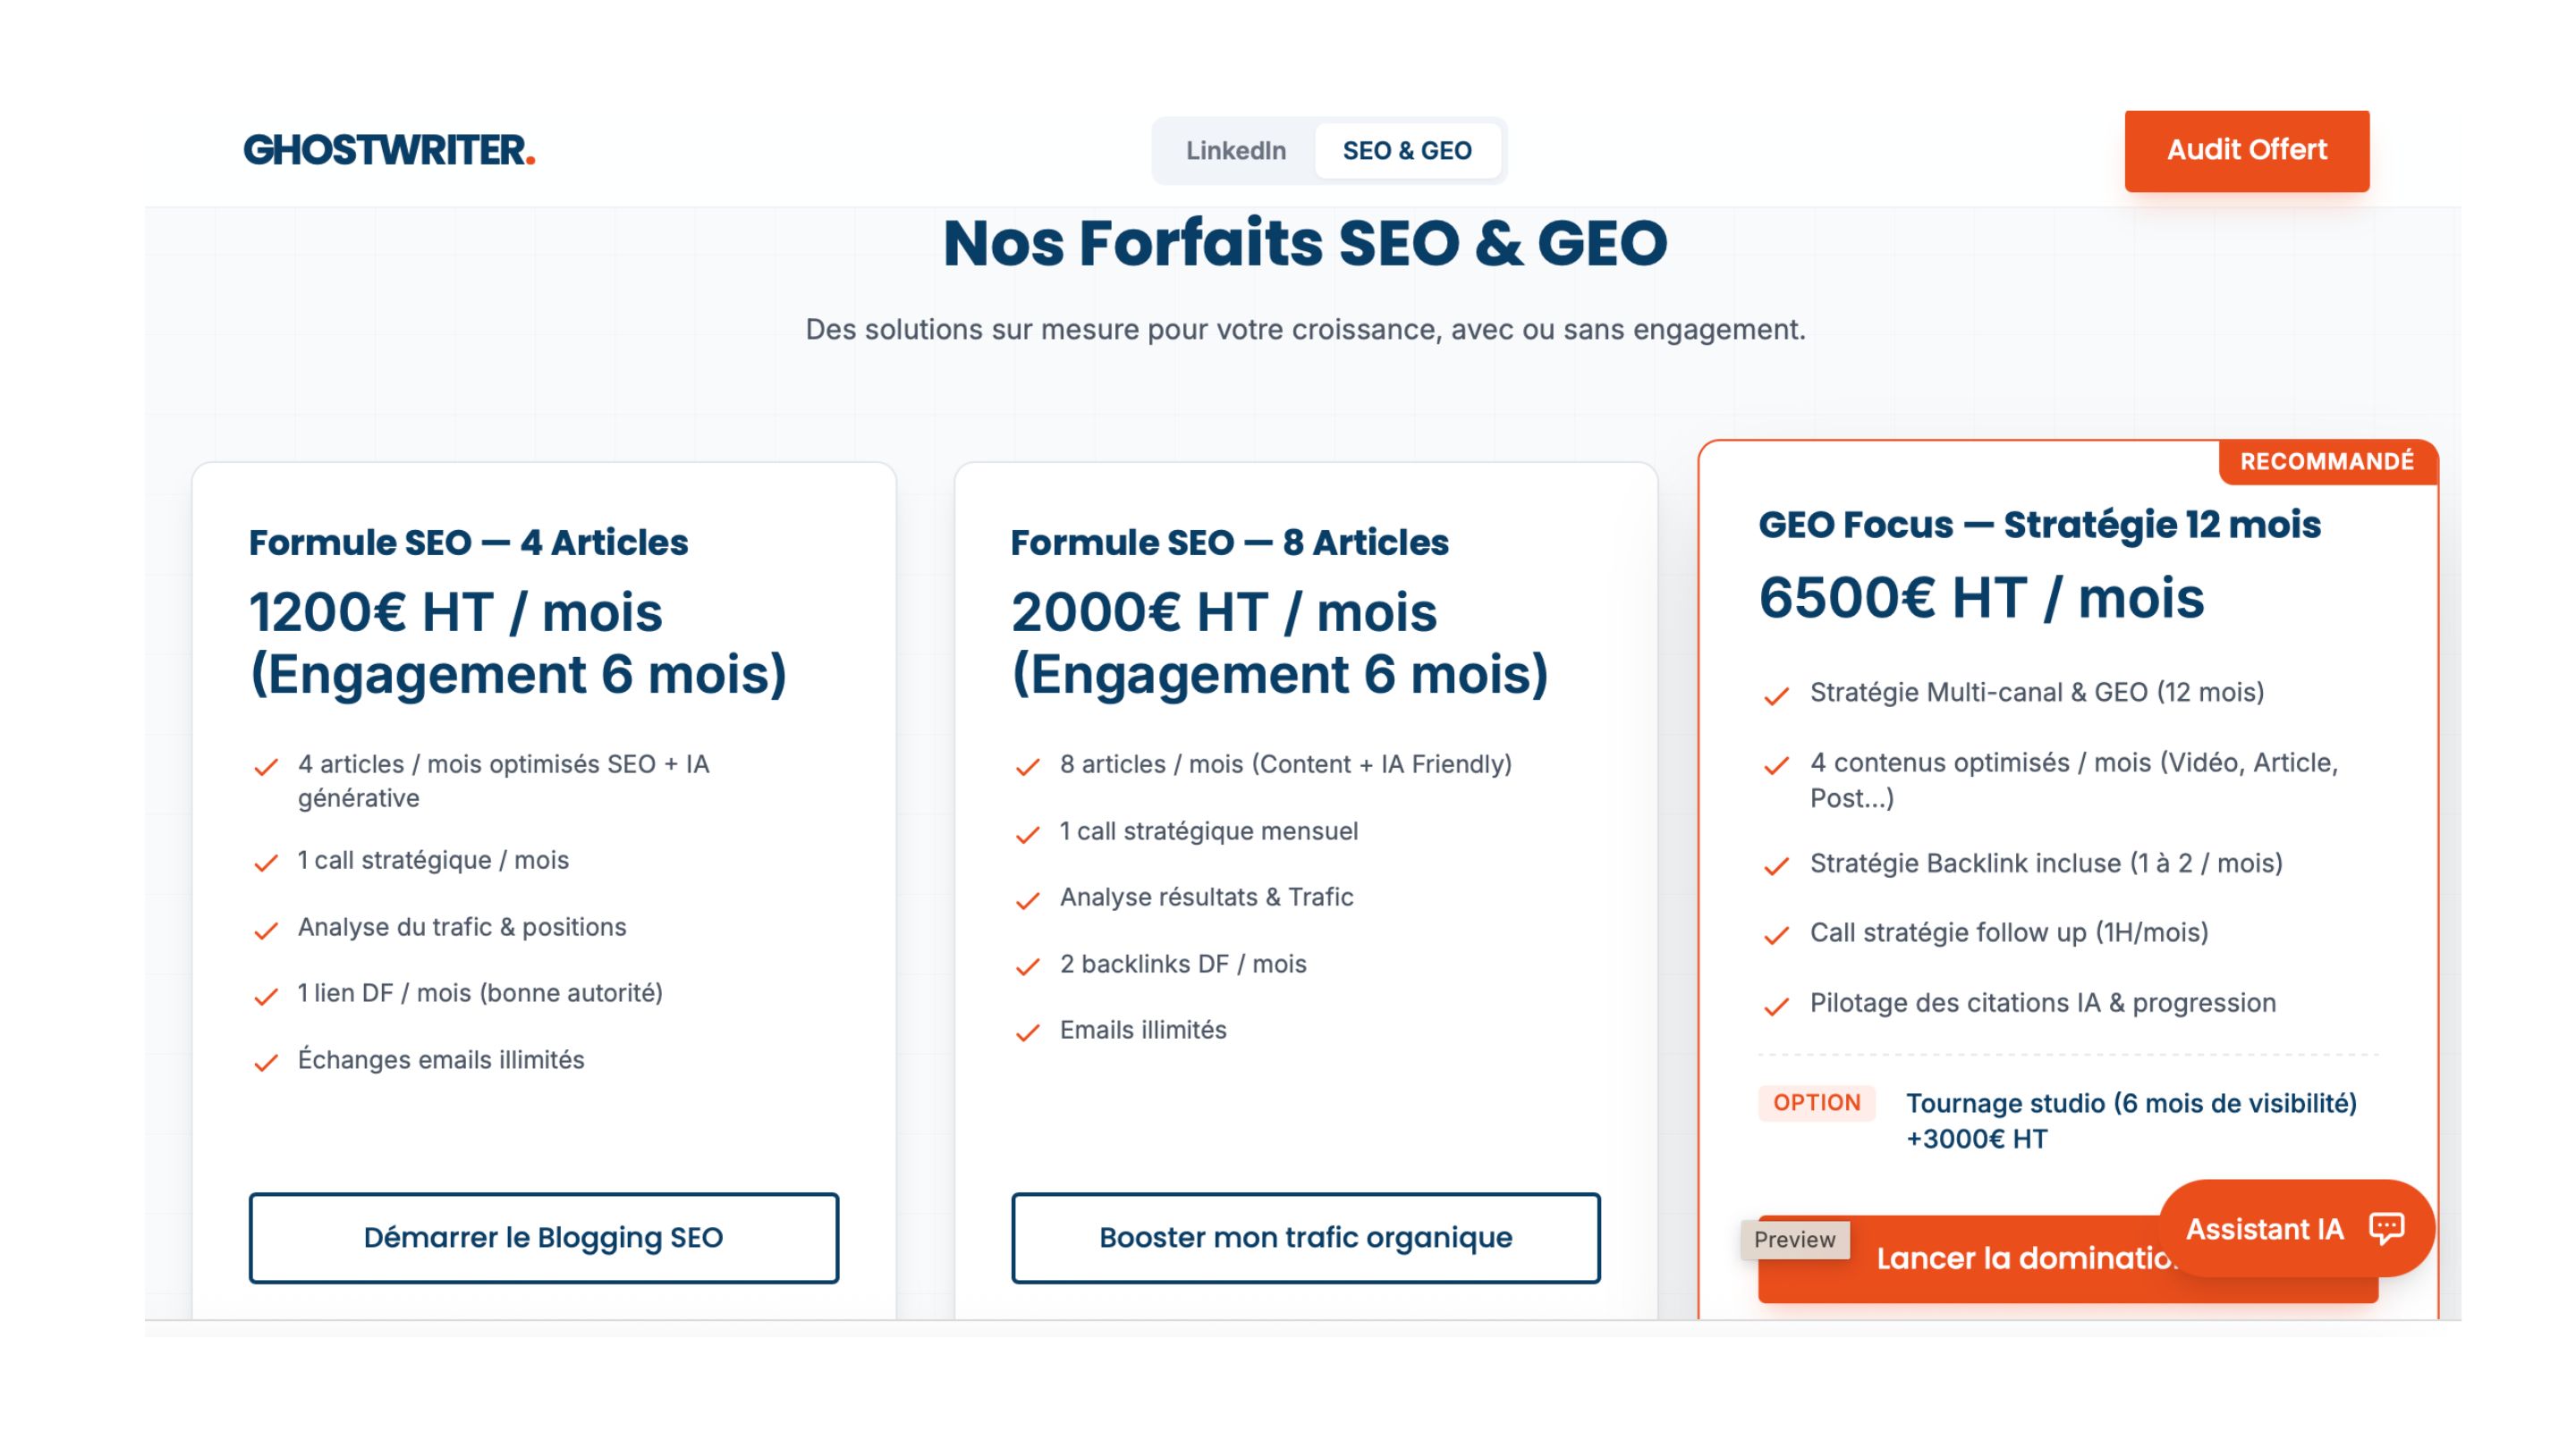The height and width of the screenshot is (1448, 2576).
Task: Click checkmark beside 1 call stratégique mensuel
Action: (1028, 835)
